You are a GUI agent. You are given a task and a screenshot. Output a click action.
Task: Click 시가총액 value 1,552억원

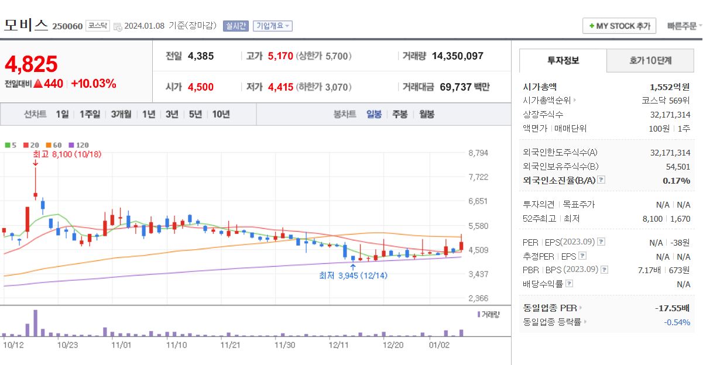coord(670,87)
